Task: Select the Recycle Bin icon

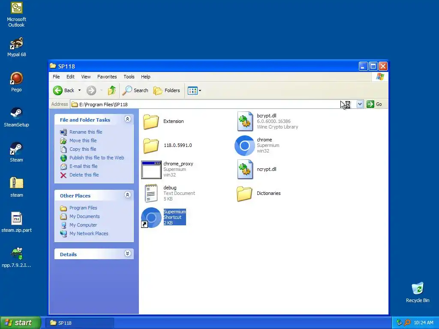Action: (418, 292)
